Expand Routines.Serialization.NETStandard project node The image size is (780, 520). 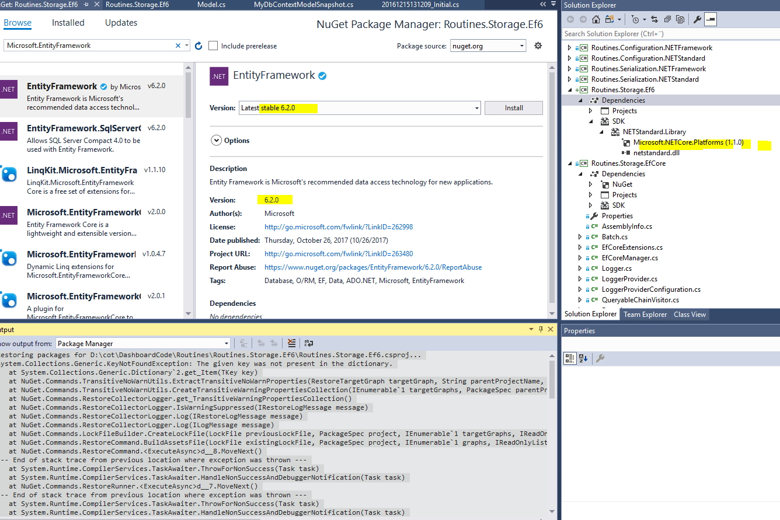click(570, 79)
